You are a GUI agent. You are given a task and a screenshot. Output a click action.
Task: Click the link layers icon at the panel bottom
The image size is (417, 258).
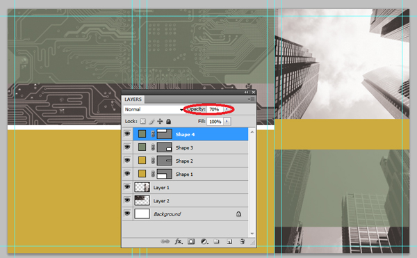tap(165, 241)
